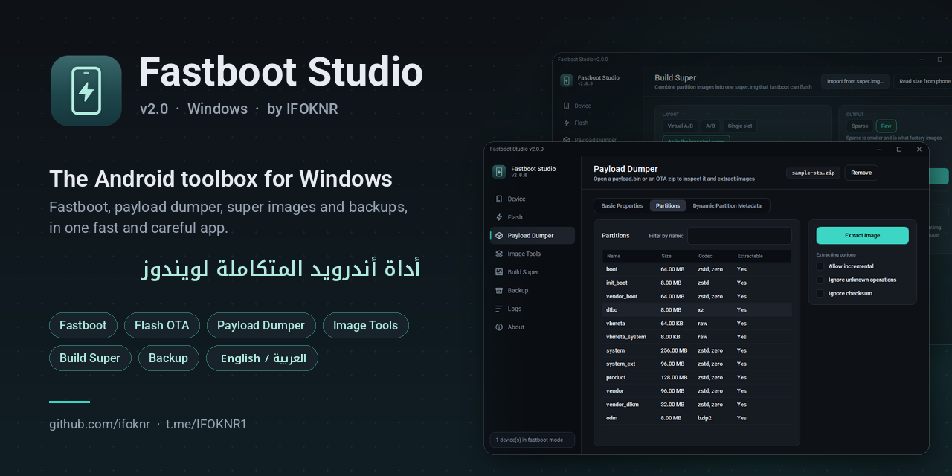Click the Image Tools layers icon in the front window sidebar
This screenshot has width=952, height=476.
coord(499,254)
